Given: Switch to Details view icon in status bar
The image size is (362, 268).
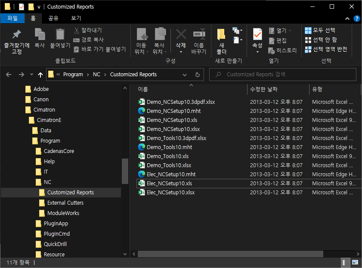Looking at the screenshot, I should [345, 262].
